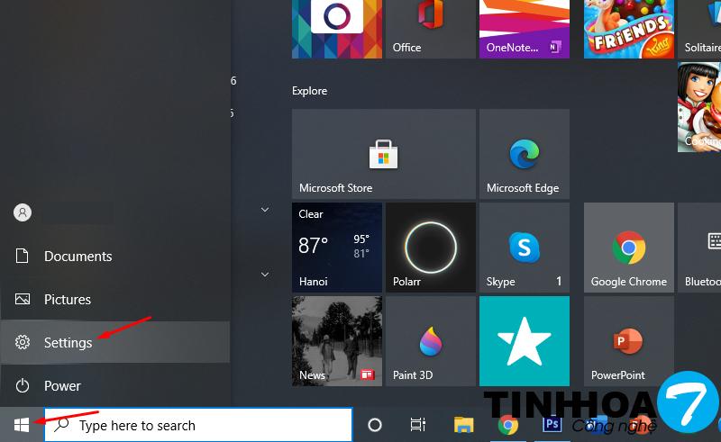Screen dimensions: 721x442
Task: Click the Windows Start button
Action: click(x=22, y=425)
